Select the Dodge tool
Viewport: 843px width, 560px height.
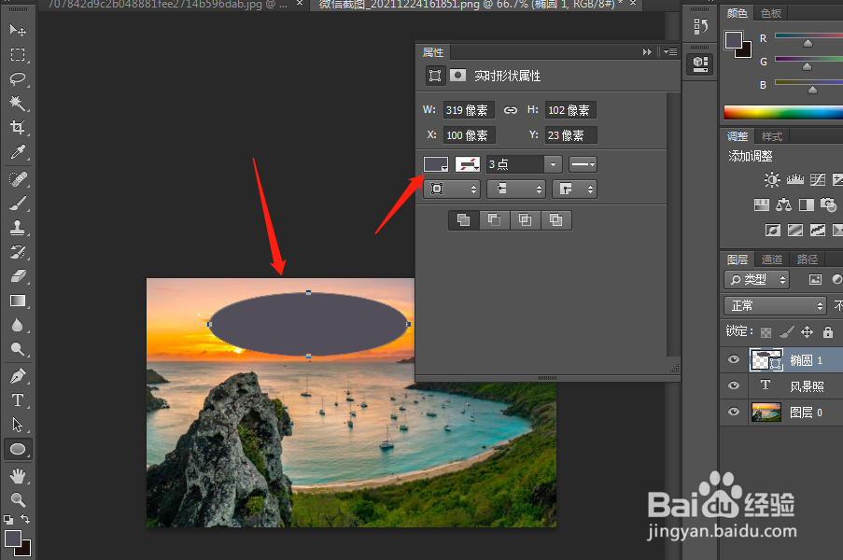pos(18,349)
